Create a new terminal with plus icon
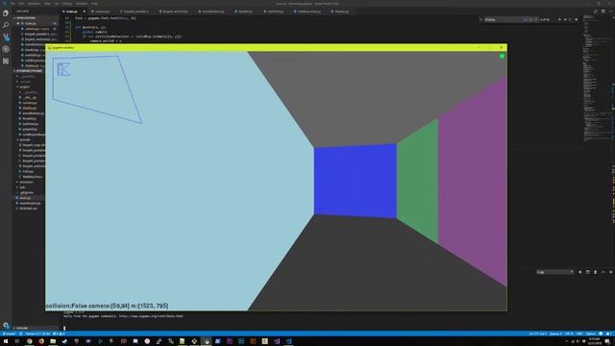The image size is (615, 346). 580,272
